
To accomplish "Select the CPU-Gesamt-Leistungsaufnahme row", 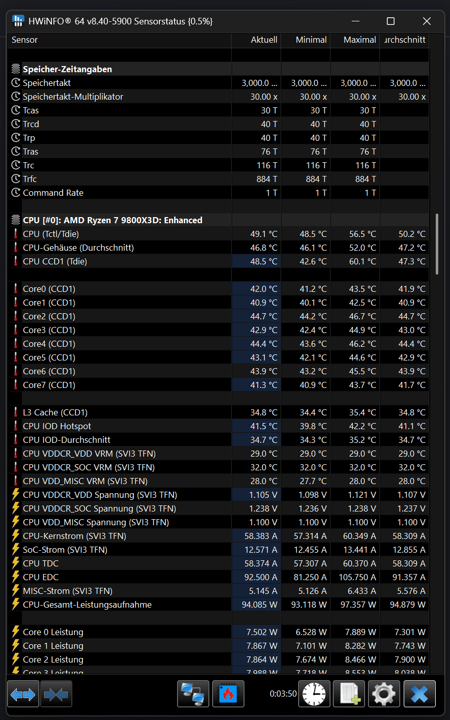I will pos(87,605).
